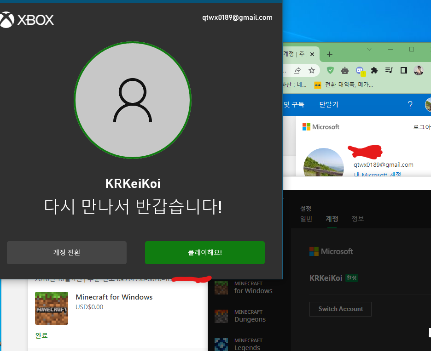The height and width of the screenshot is (351, 431).
Task: Open the 구독 tab on Microsoft account page
Action: tap(294, 104)
